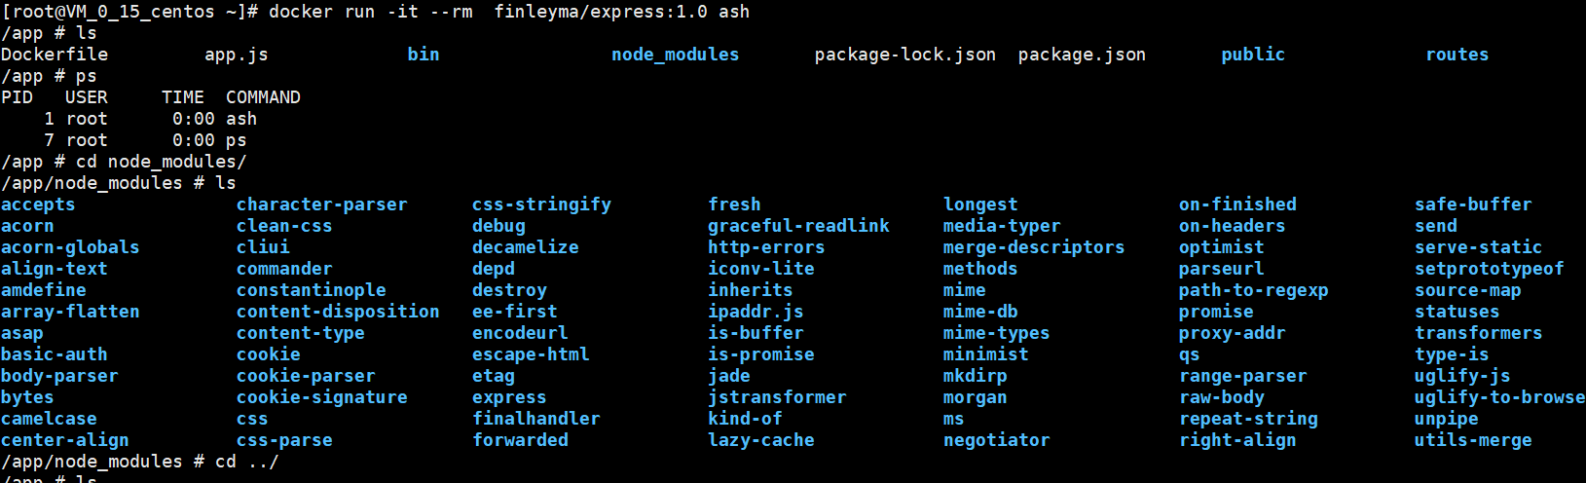Click the app.js file name
Viewport: 1586px width, 483px height.
(237, 55)
